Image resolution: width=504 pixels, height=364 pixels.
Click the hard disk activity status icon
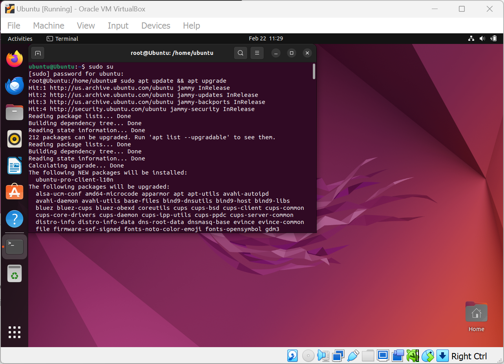click(292, 356)
